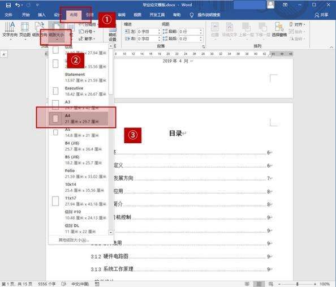Select B4 (JIS) paper size
The height and width of the screenshot is (287, 336).
(x=79, y=146)
